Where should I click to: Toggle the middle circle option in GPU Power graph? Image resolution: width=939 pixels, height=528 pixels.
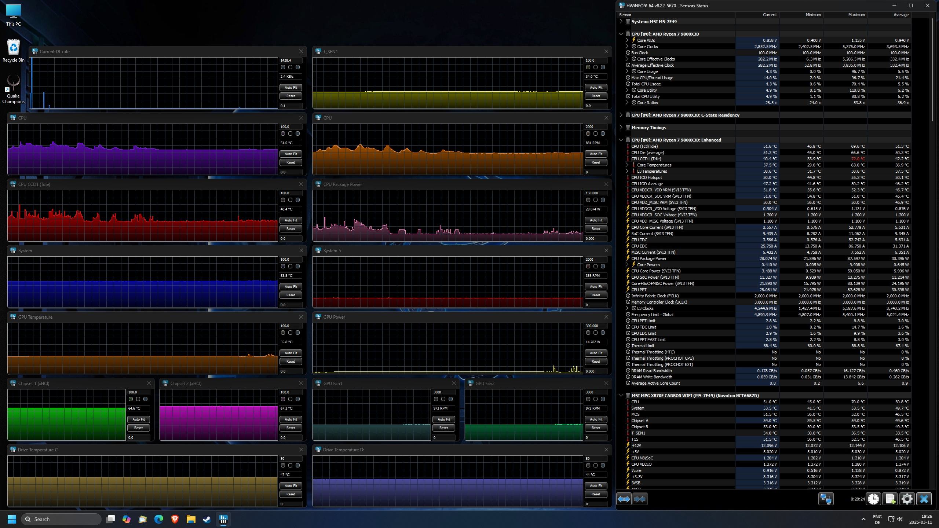click(595, 333)
